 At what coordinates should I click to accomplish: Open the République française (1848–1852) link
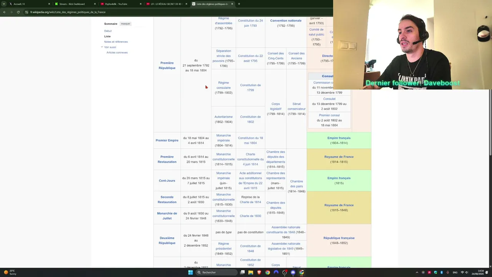(339, 238)
